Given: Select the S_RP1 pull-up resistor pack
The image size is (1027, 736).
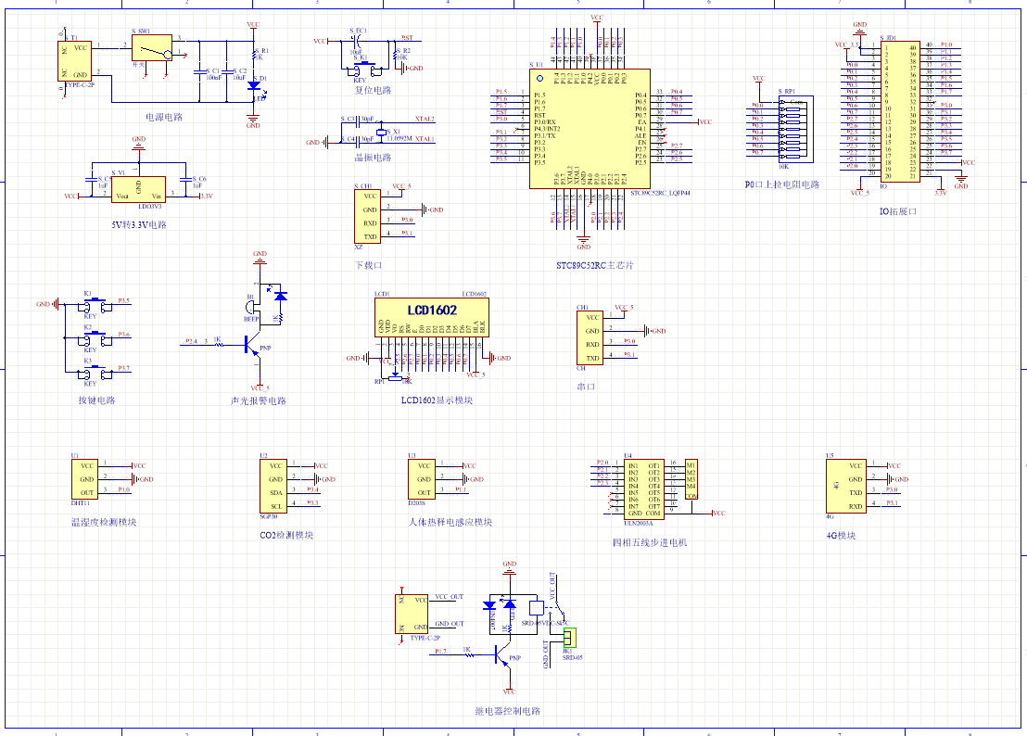Looking at the screenshot, I should (796, 129).
